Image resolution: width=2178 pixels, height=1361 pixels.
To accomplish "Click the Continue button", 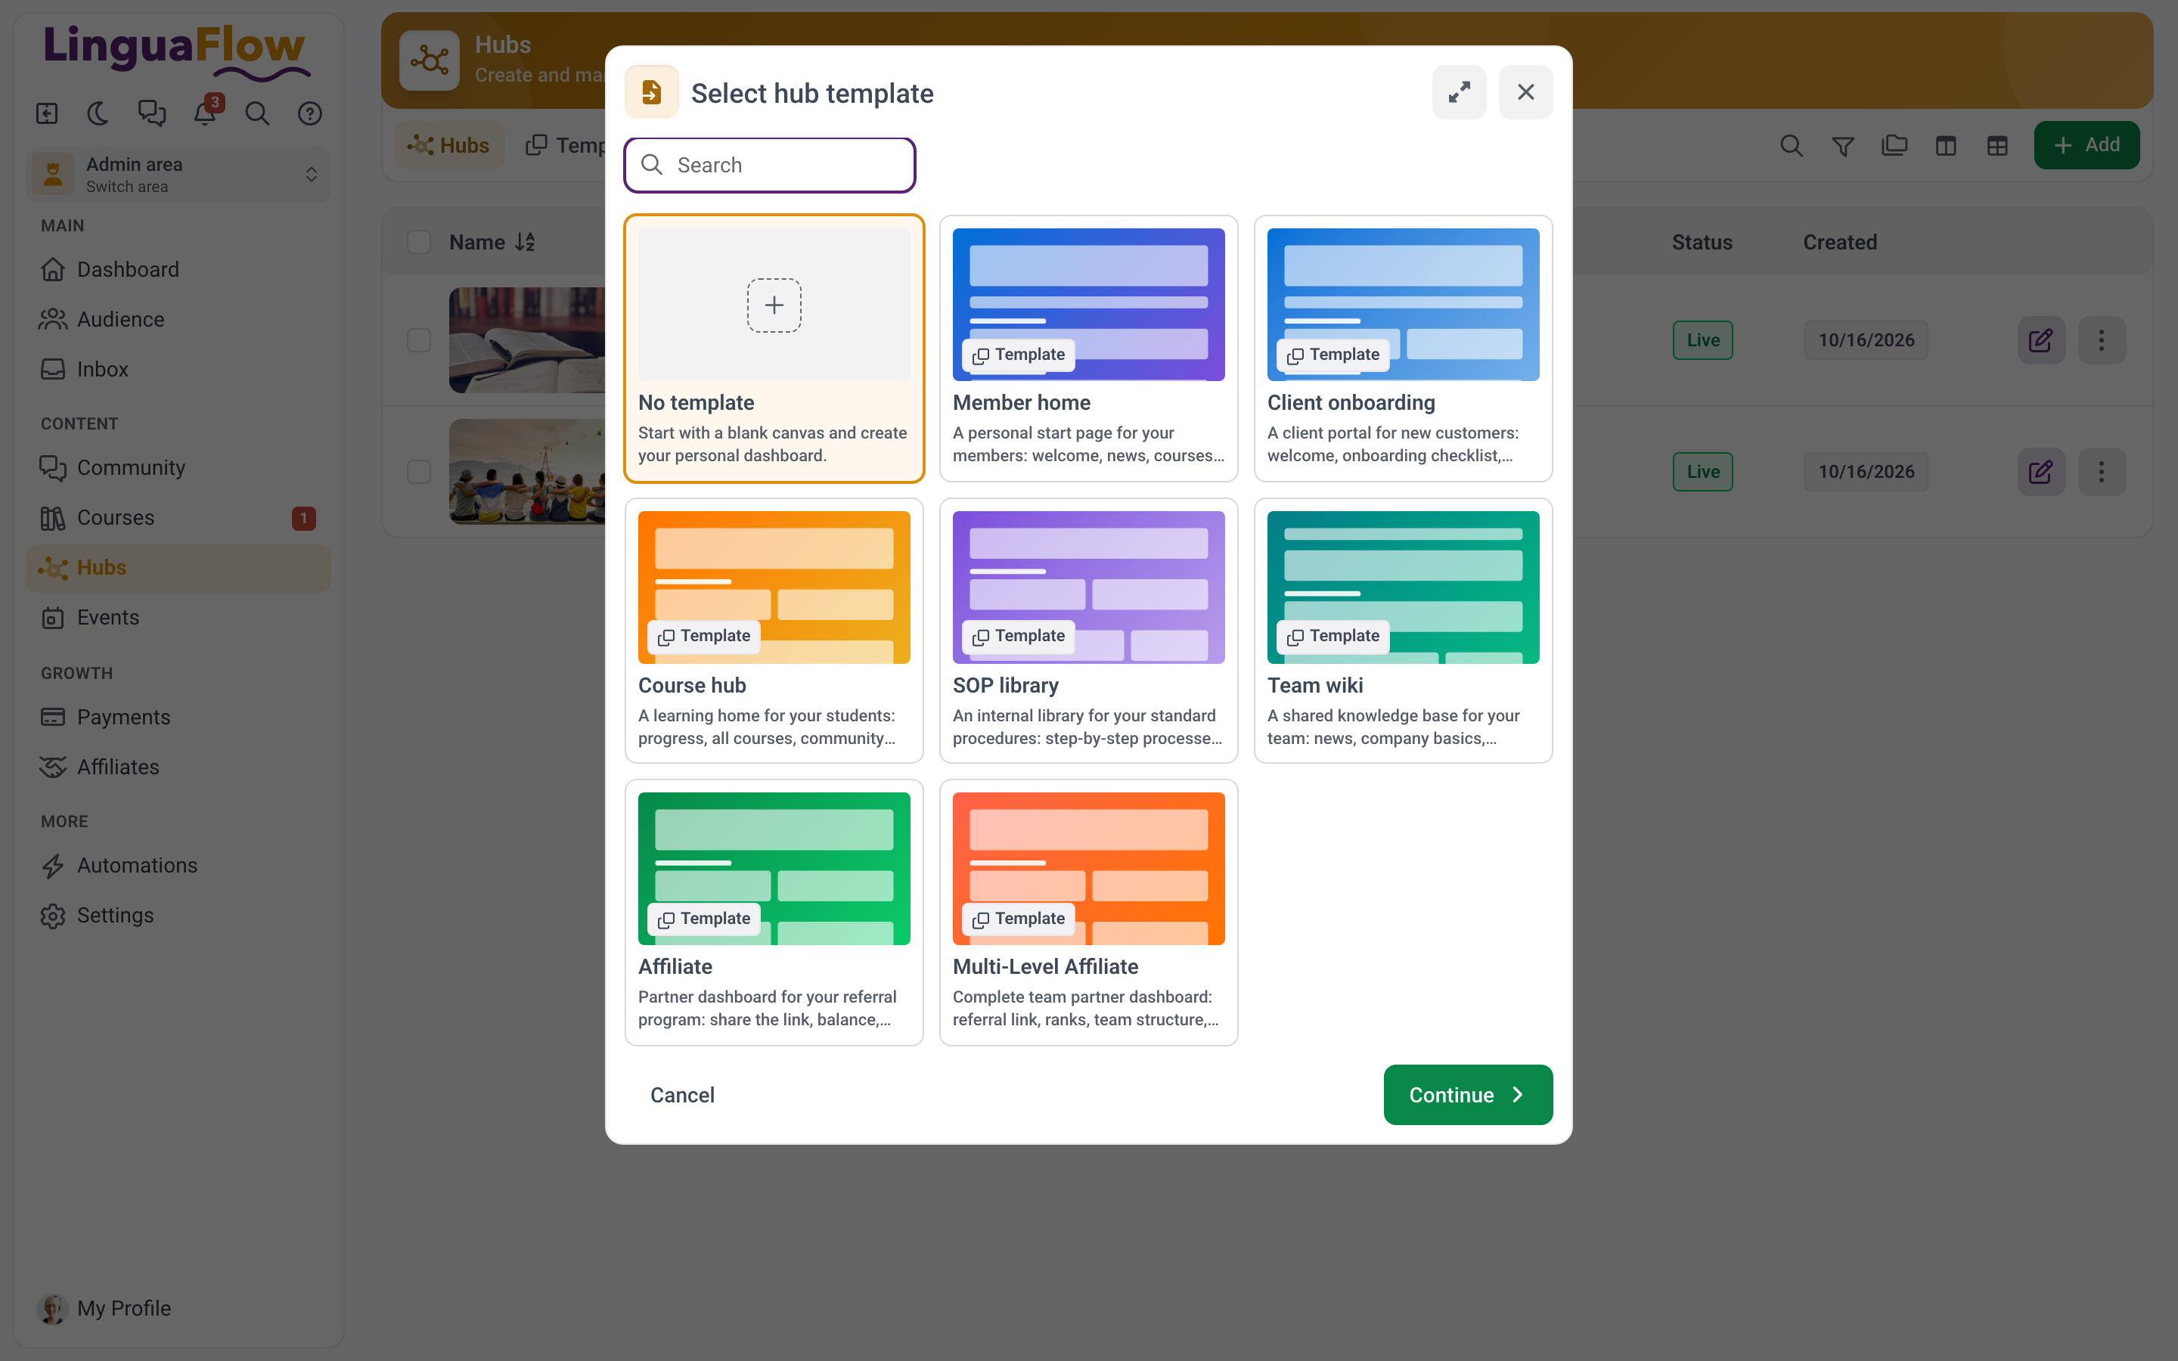I will [x=1468, y=1095].
